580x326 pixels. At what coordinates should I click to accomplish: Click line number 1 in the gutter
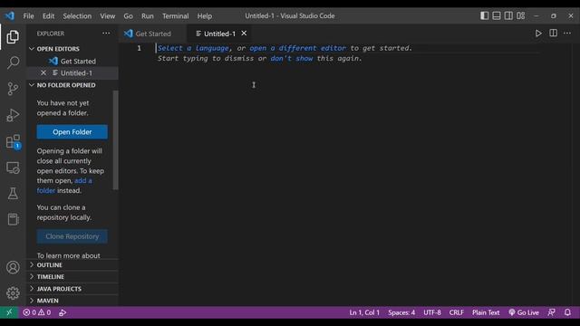(139, 48)
